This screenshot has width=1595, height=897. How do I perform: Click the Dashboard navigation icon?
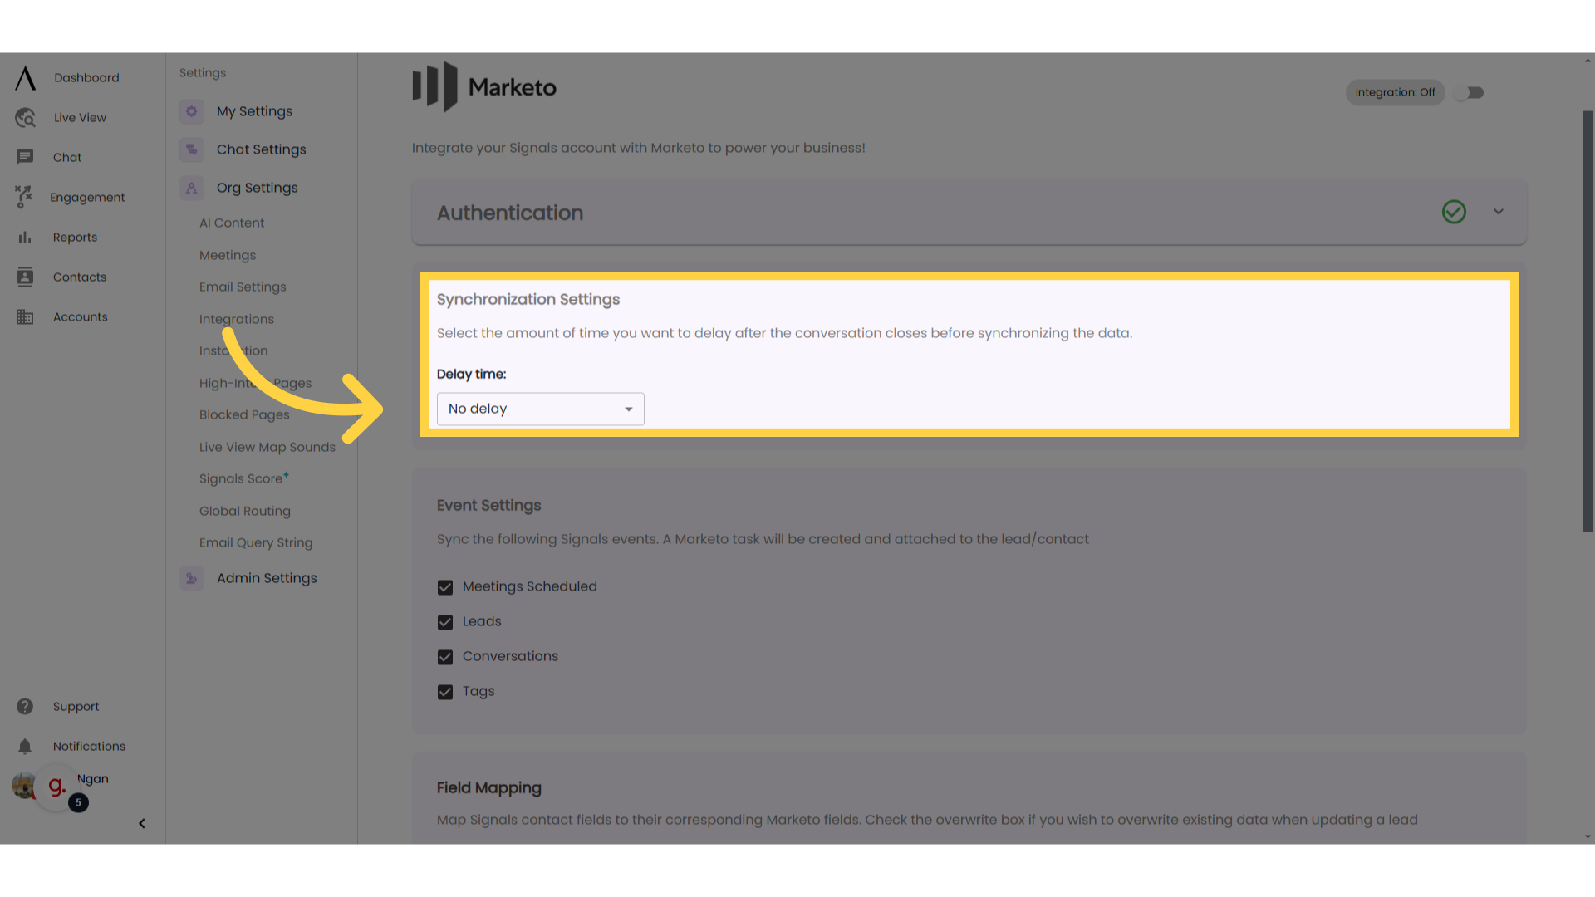[x=24, y=76]
